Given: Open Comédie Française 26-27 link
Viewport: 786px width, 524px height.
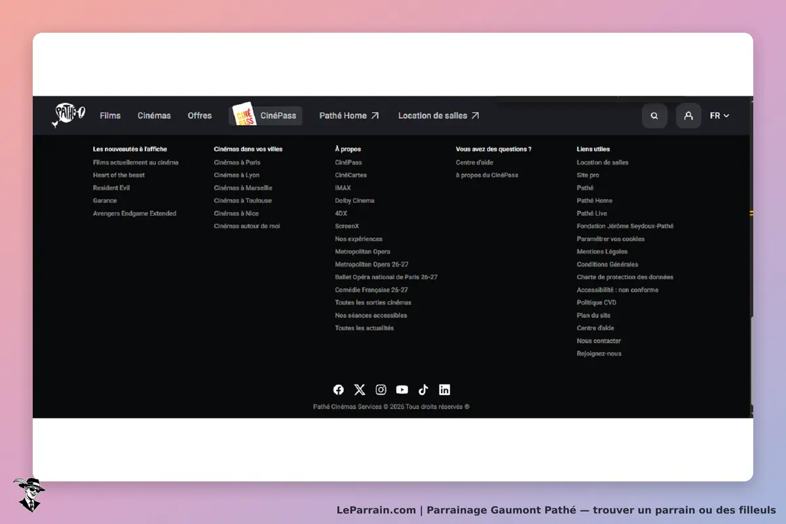Looking at the screenshot, I should click(371, 290).
